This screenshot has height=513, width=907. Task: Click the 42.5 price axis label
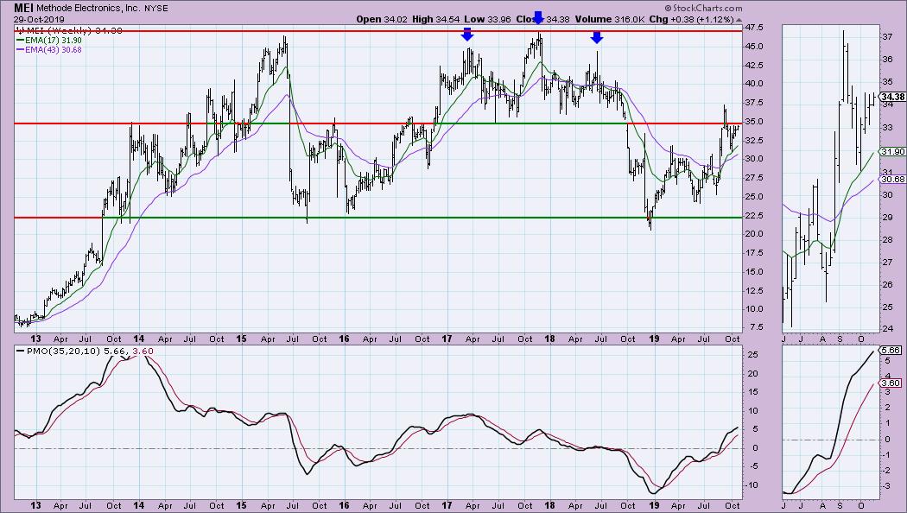[x=754, y=65]
